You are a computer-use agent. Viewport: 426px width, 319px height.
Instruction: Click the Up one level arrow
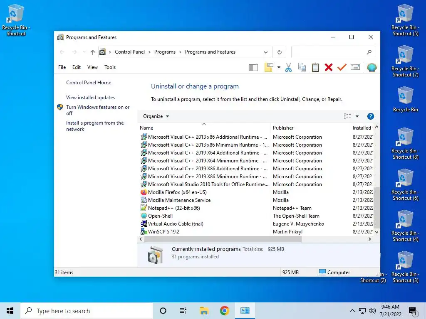tap(93, 52)
